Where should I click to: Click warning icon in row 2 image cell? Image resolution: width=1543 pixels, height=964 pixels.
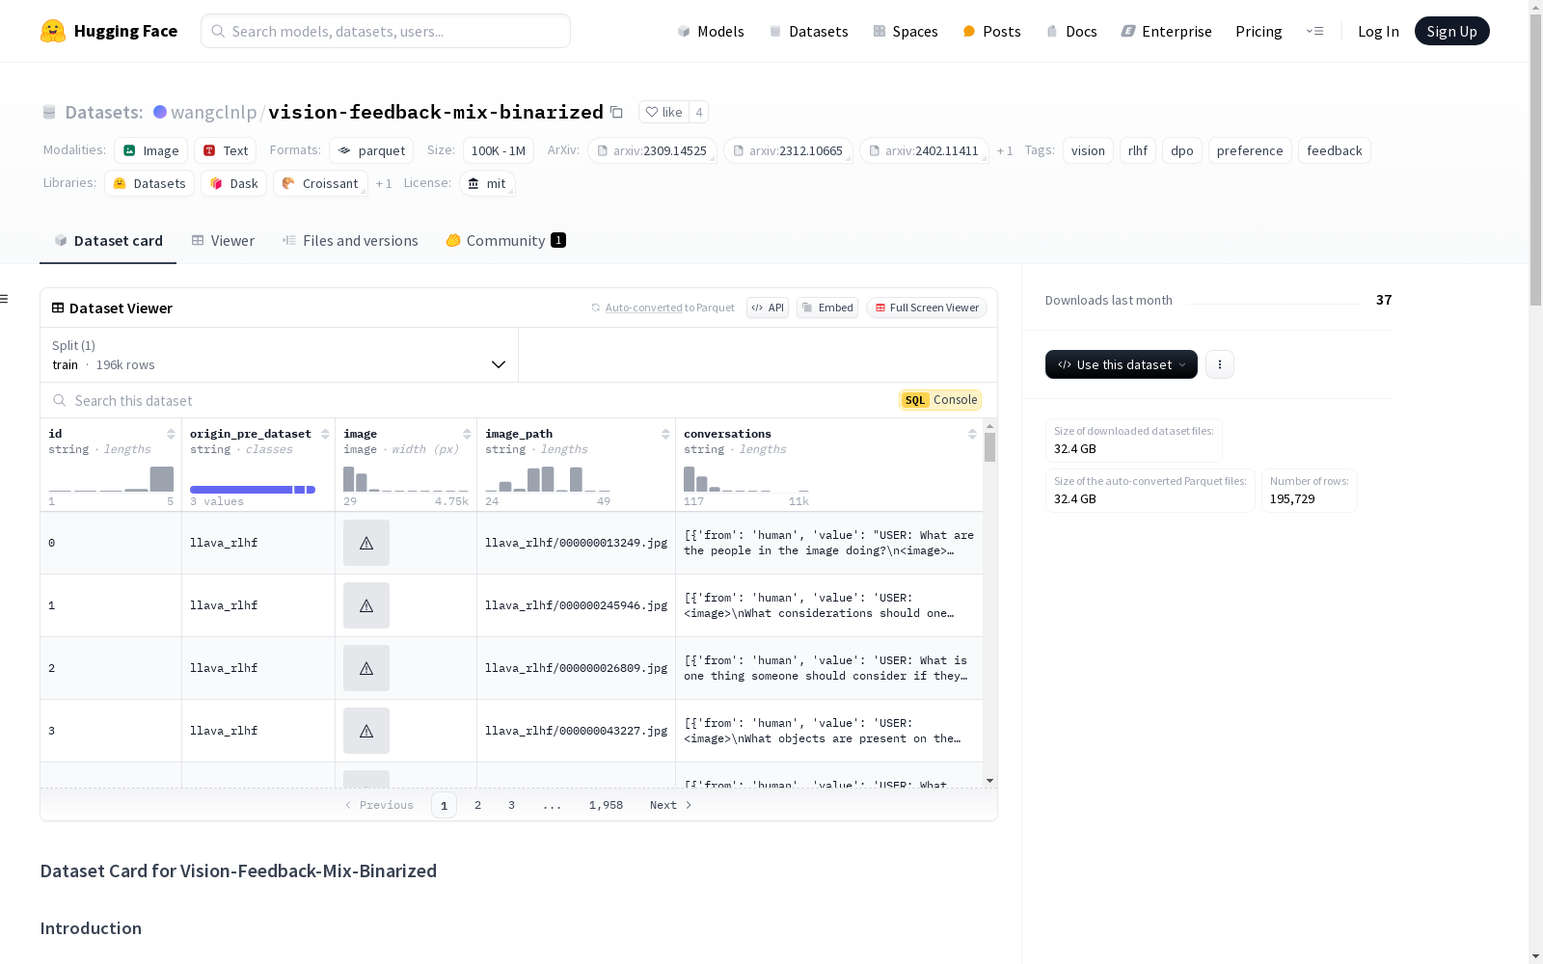coord(366,668)
